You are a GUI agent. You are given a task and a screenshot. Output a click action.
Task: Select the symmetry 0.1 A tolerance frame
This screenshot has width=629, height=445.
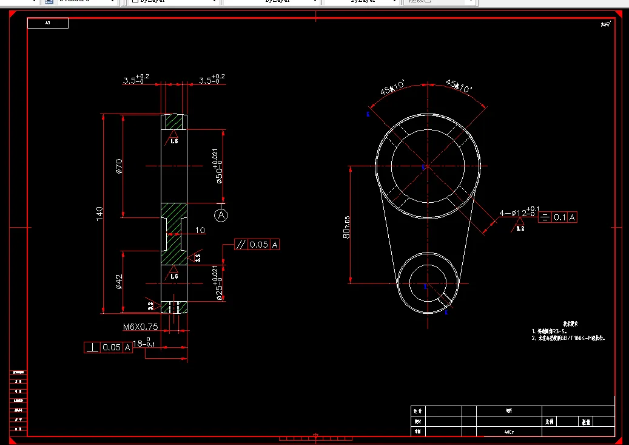(x=557, y=217)
